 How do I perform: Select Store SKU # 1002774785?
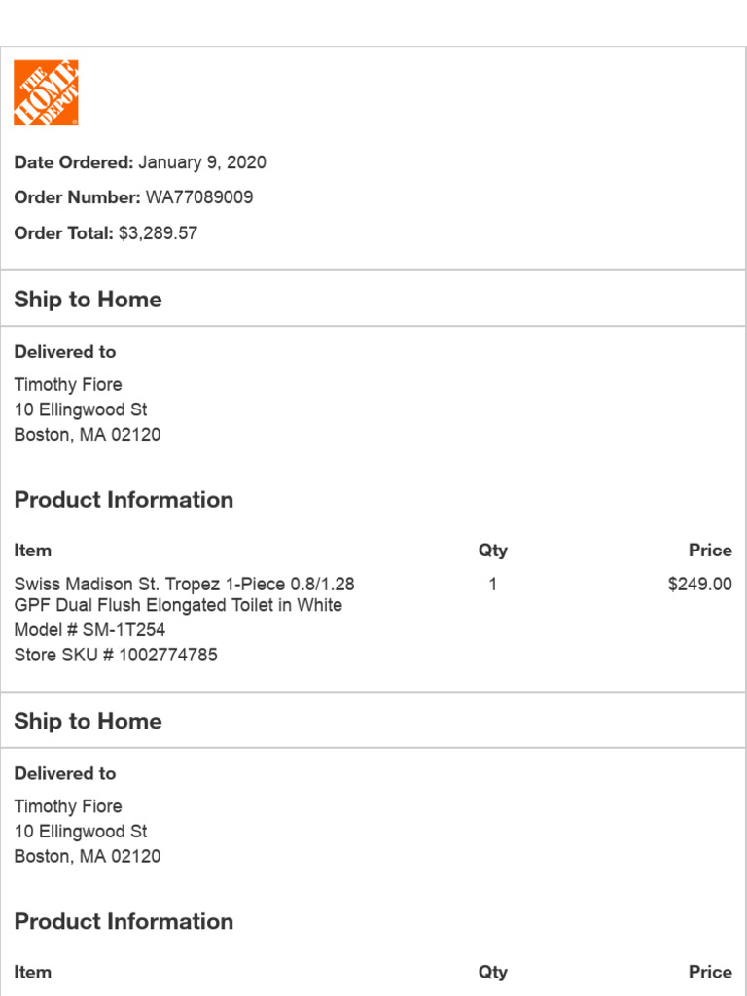[116, 655]
